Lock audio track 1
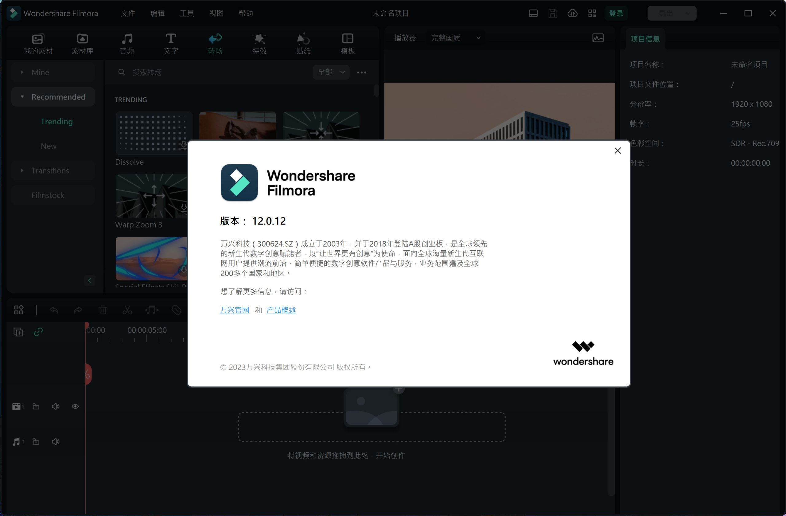The image size is (786, 516). click(x=36, y=442)
